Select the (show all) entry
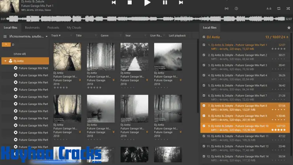Screen dimensions: 293x165 (x=19, y=53)
